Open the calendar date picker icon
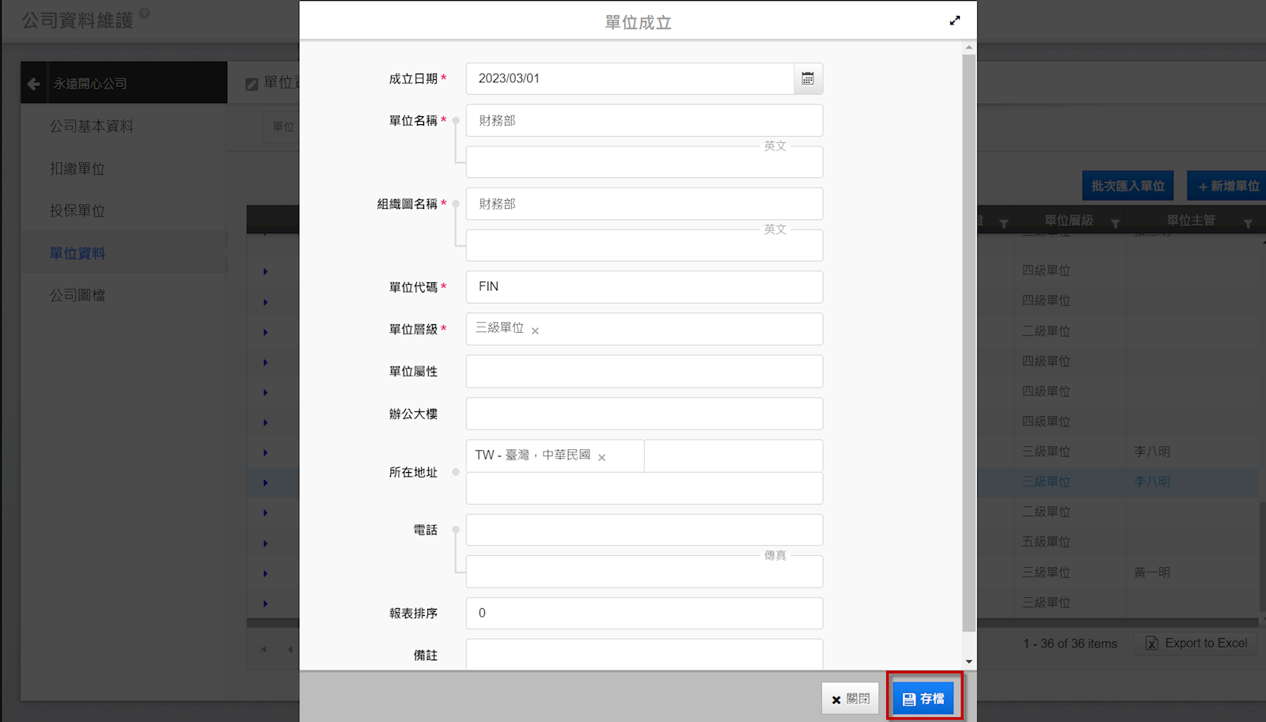The width and height of the screenshot is (1266, 722). 808,79
